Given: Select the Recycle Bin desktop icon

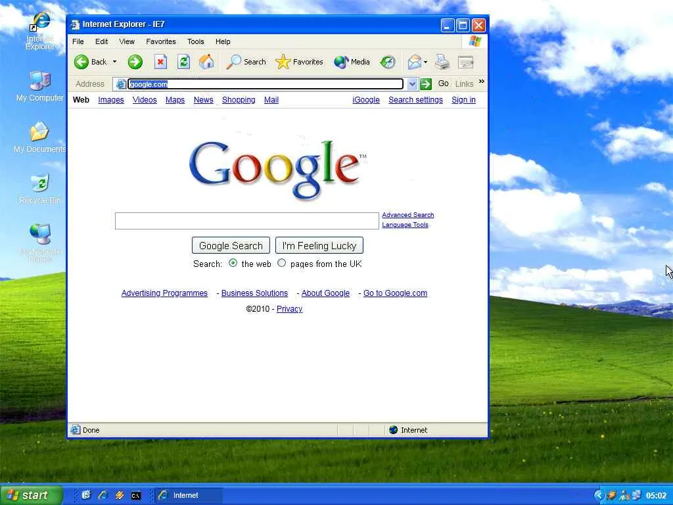Looking at the screenshot, I should point(40,189).
